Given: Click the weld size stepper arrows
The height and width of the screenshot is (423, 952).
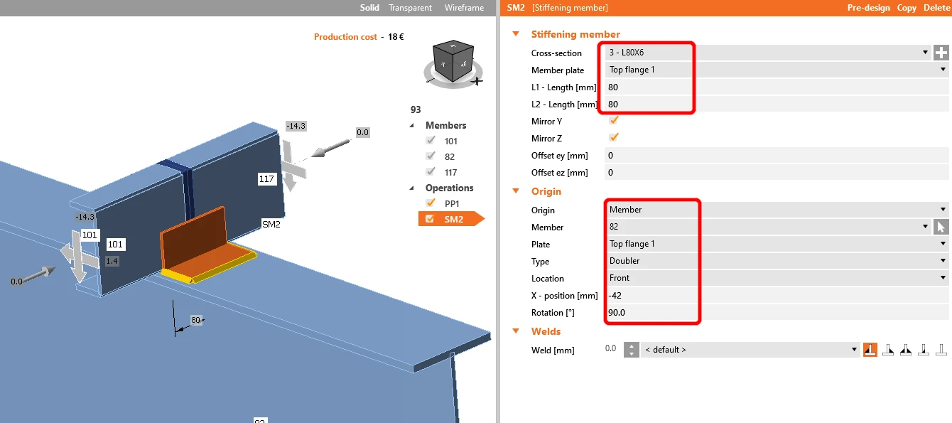Looking at the screenshot, I should click(x=631, y=349).
